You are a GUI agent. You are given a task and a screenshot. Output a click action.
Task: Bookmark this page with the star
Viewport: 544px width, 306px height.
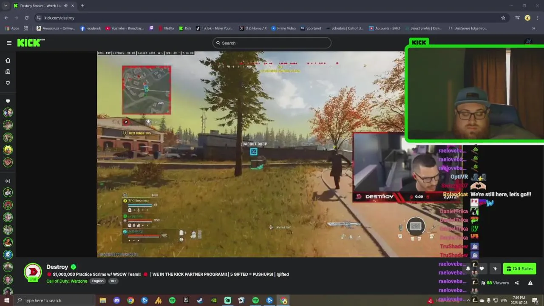coord(503,18)
